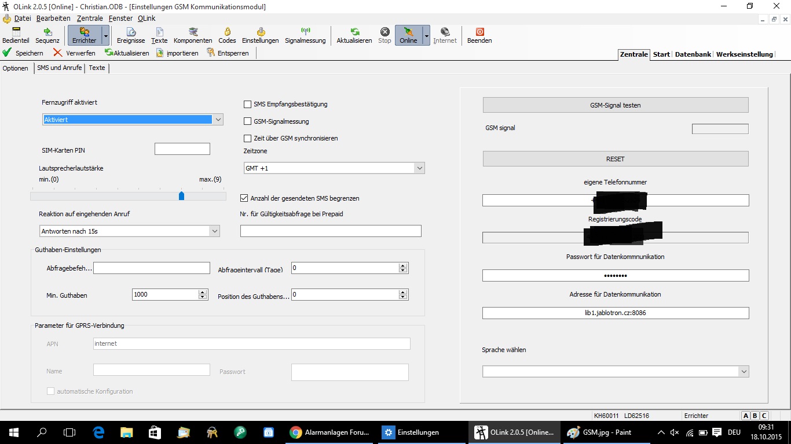Screen dimensions: 791x444
Task: Click the Lautsprecherlautstärke slider handle
Action: (x=181, y=196)
